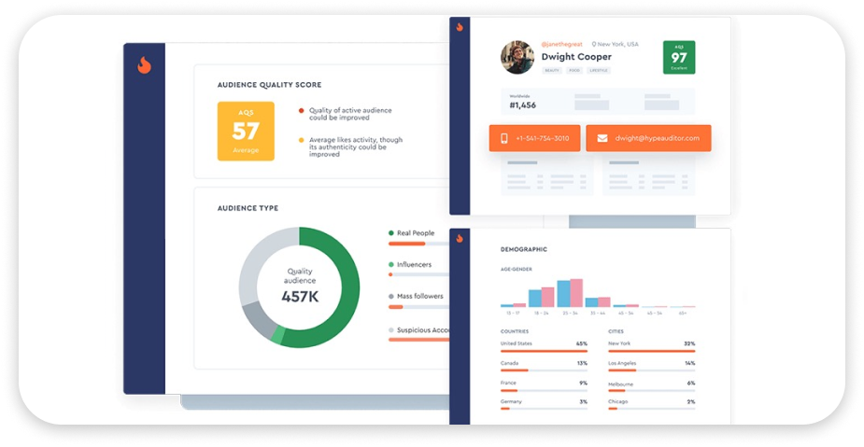The width and height of the screenshot is (864, 447).
Task: Click the 25 – 34 age group bars
Action: (x=569, y=293)
